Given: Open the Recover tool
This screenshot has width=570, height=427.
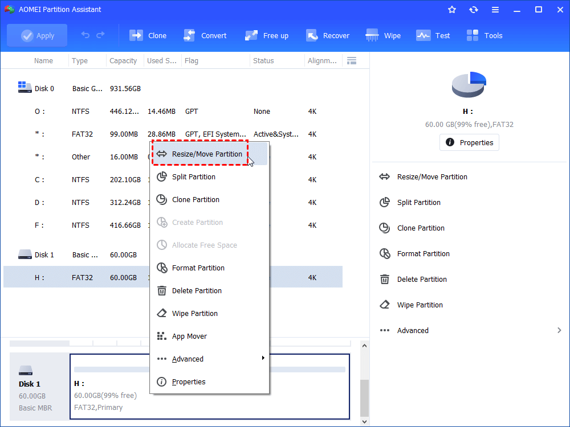Looking at the screenshot, I should point(328,35).
